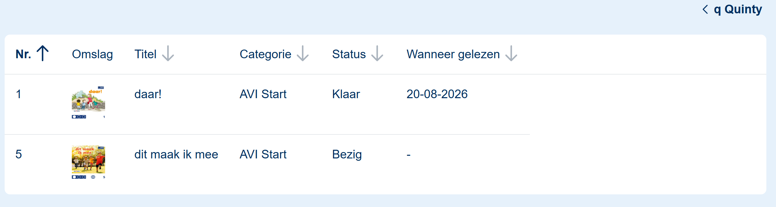Screen dimensions: 776x207
Task: Sort by Titel using the arrow
Action: 168,54
